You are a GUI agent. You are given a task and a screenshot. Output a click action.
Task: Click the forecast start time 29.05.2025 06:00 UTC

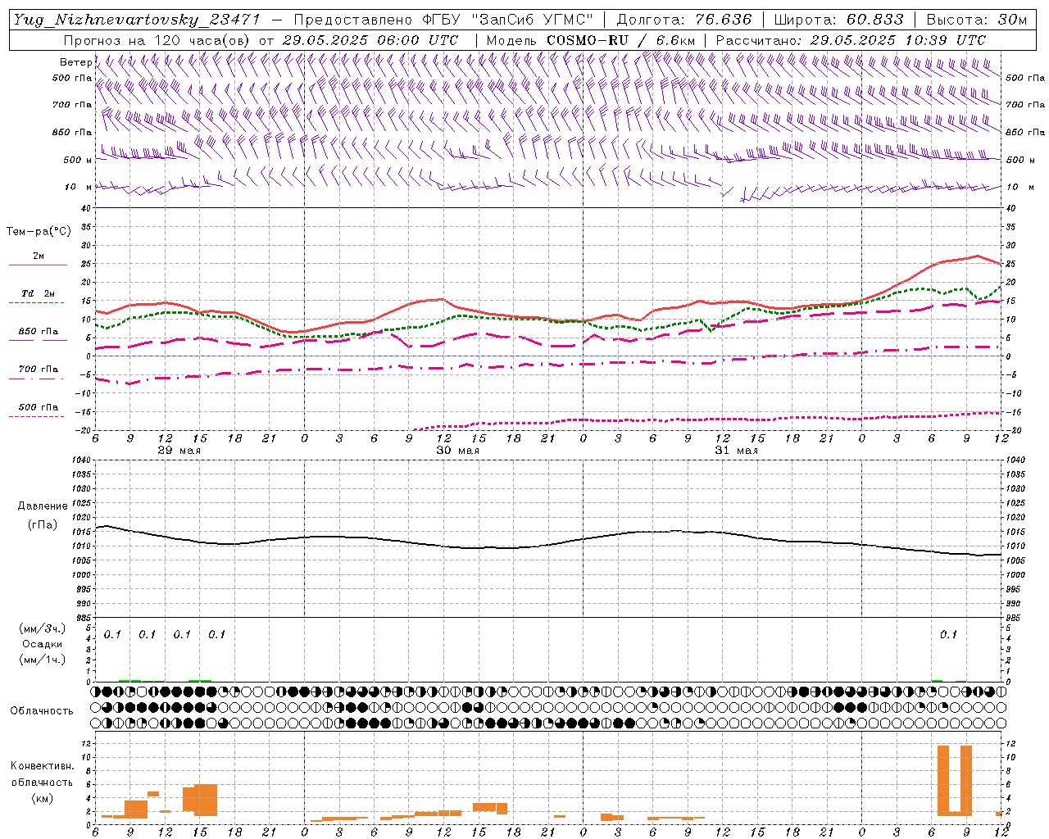370,40
